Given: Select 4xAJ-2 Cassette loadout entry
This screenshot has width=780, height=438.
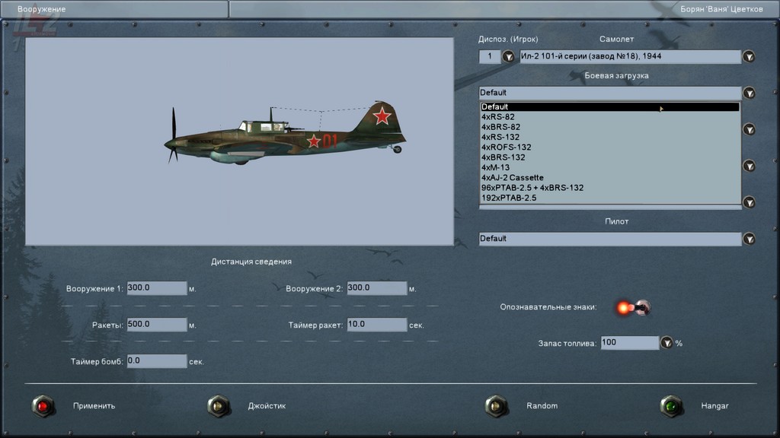Looking at the screenshot, I should 512,177.
